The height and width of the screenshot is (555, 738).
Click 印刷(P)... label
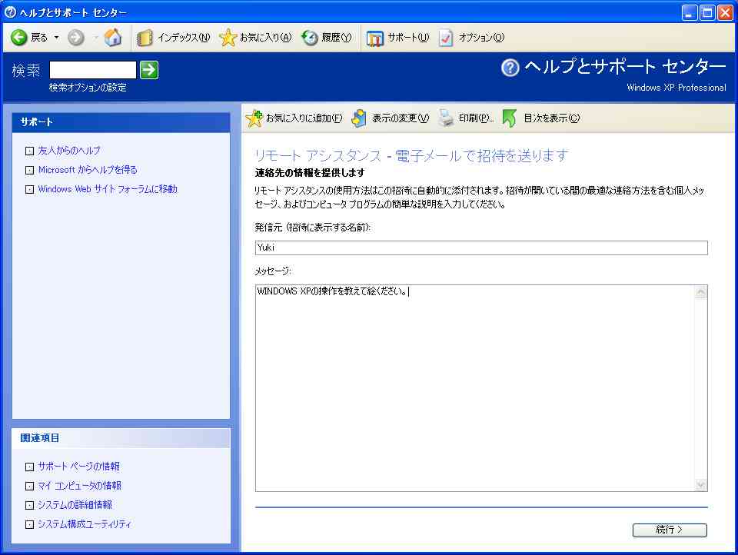pyautogui.click(x=476, y=118)
